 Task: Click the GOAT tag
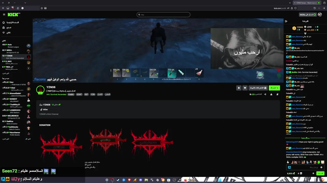click(79, 95)
